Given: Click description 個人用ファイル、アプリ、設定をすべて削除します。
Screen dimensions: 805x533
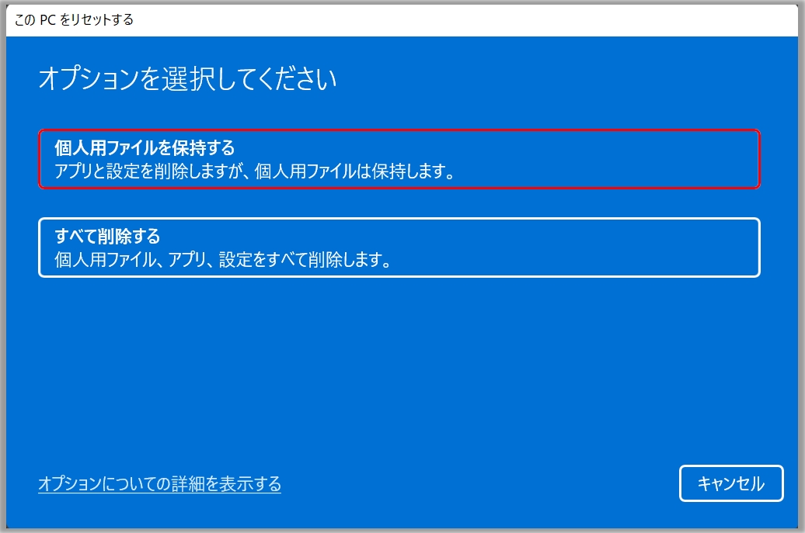Looking at the screenshot, I should click(223, 259).
